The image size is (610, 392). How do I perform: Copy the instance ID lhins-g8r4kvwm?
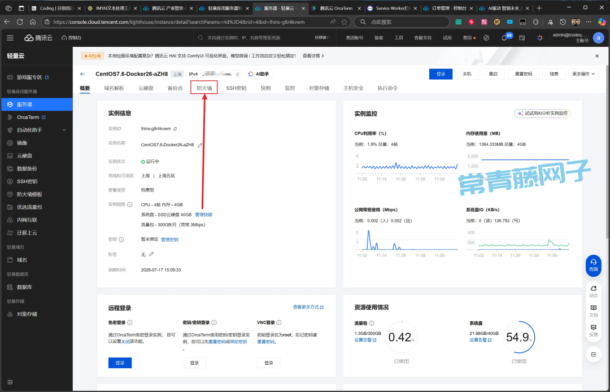175,129
